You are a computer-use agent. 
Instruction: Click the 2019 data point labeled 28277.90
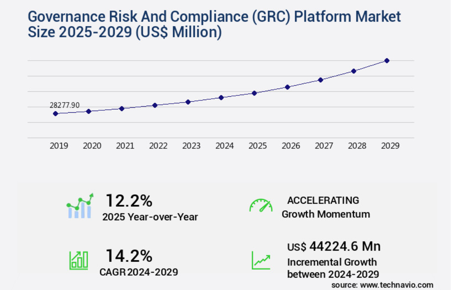pyautogui.click(x=55, y=114)
